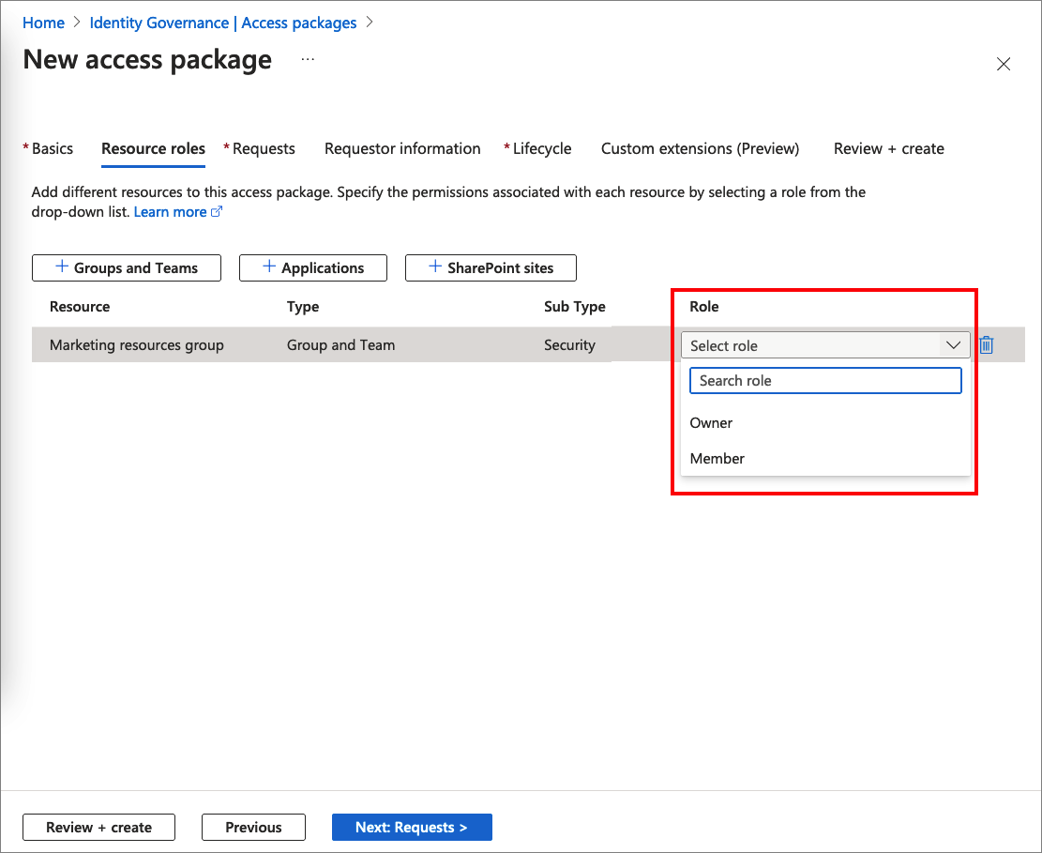This screenshot has height=853, width=1042.
Task: Open the Requests tab
Action: [264, 148]
